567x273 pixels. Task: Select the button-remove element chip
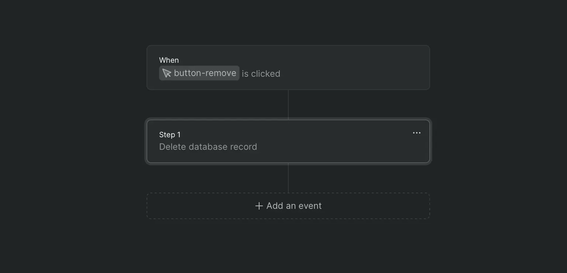[199, 73]
